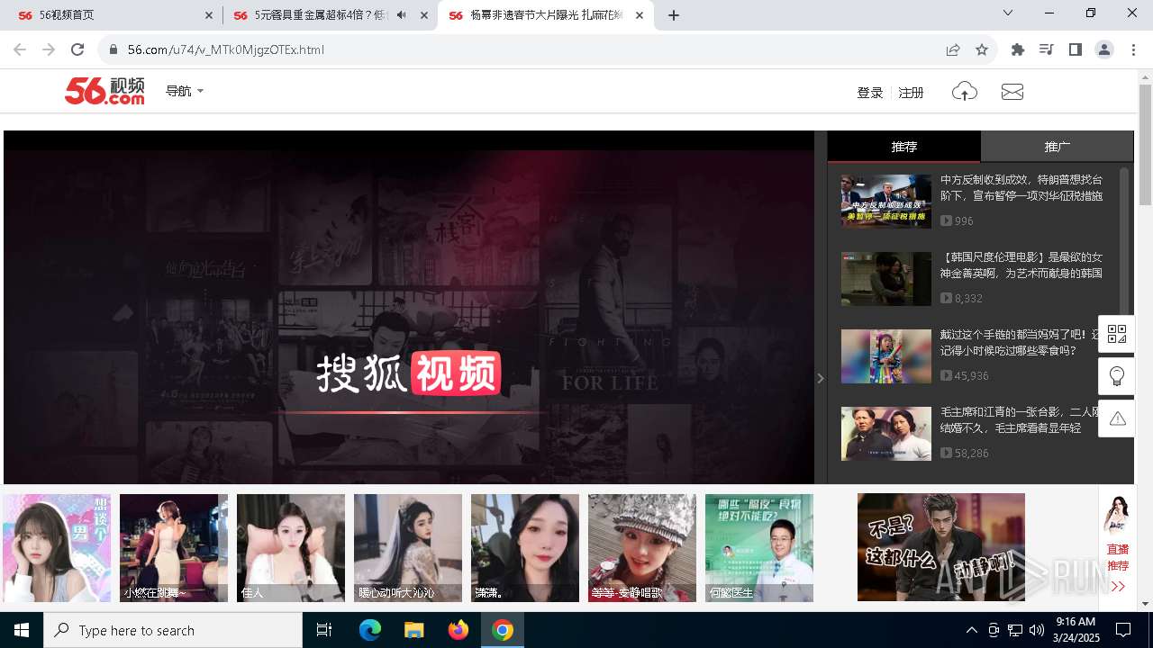The height and width of the screenshot is (648, 1153).
Task: Open clock showing 9:16 AM
Action: (1076, 630)
